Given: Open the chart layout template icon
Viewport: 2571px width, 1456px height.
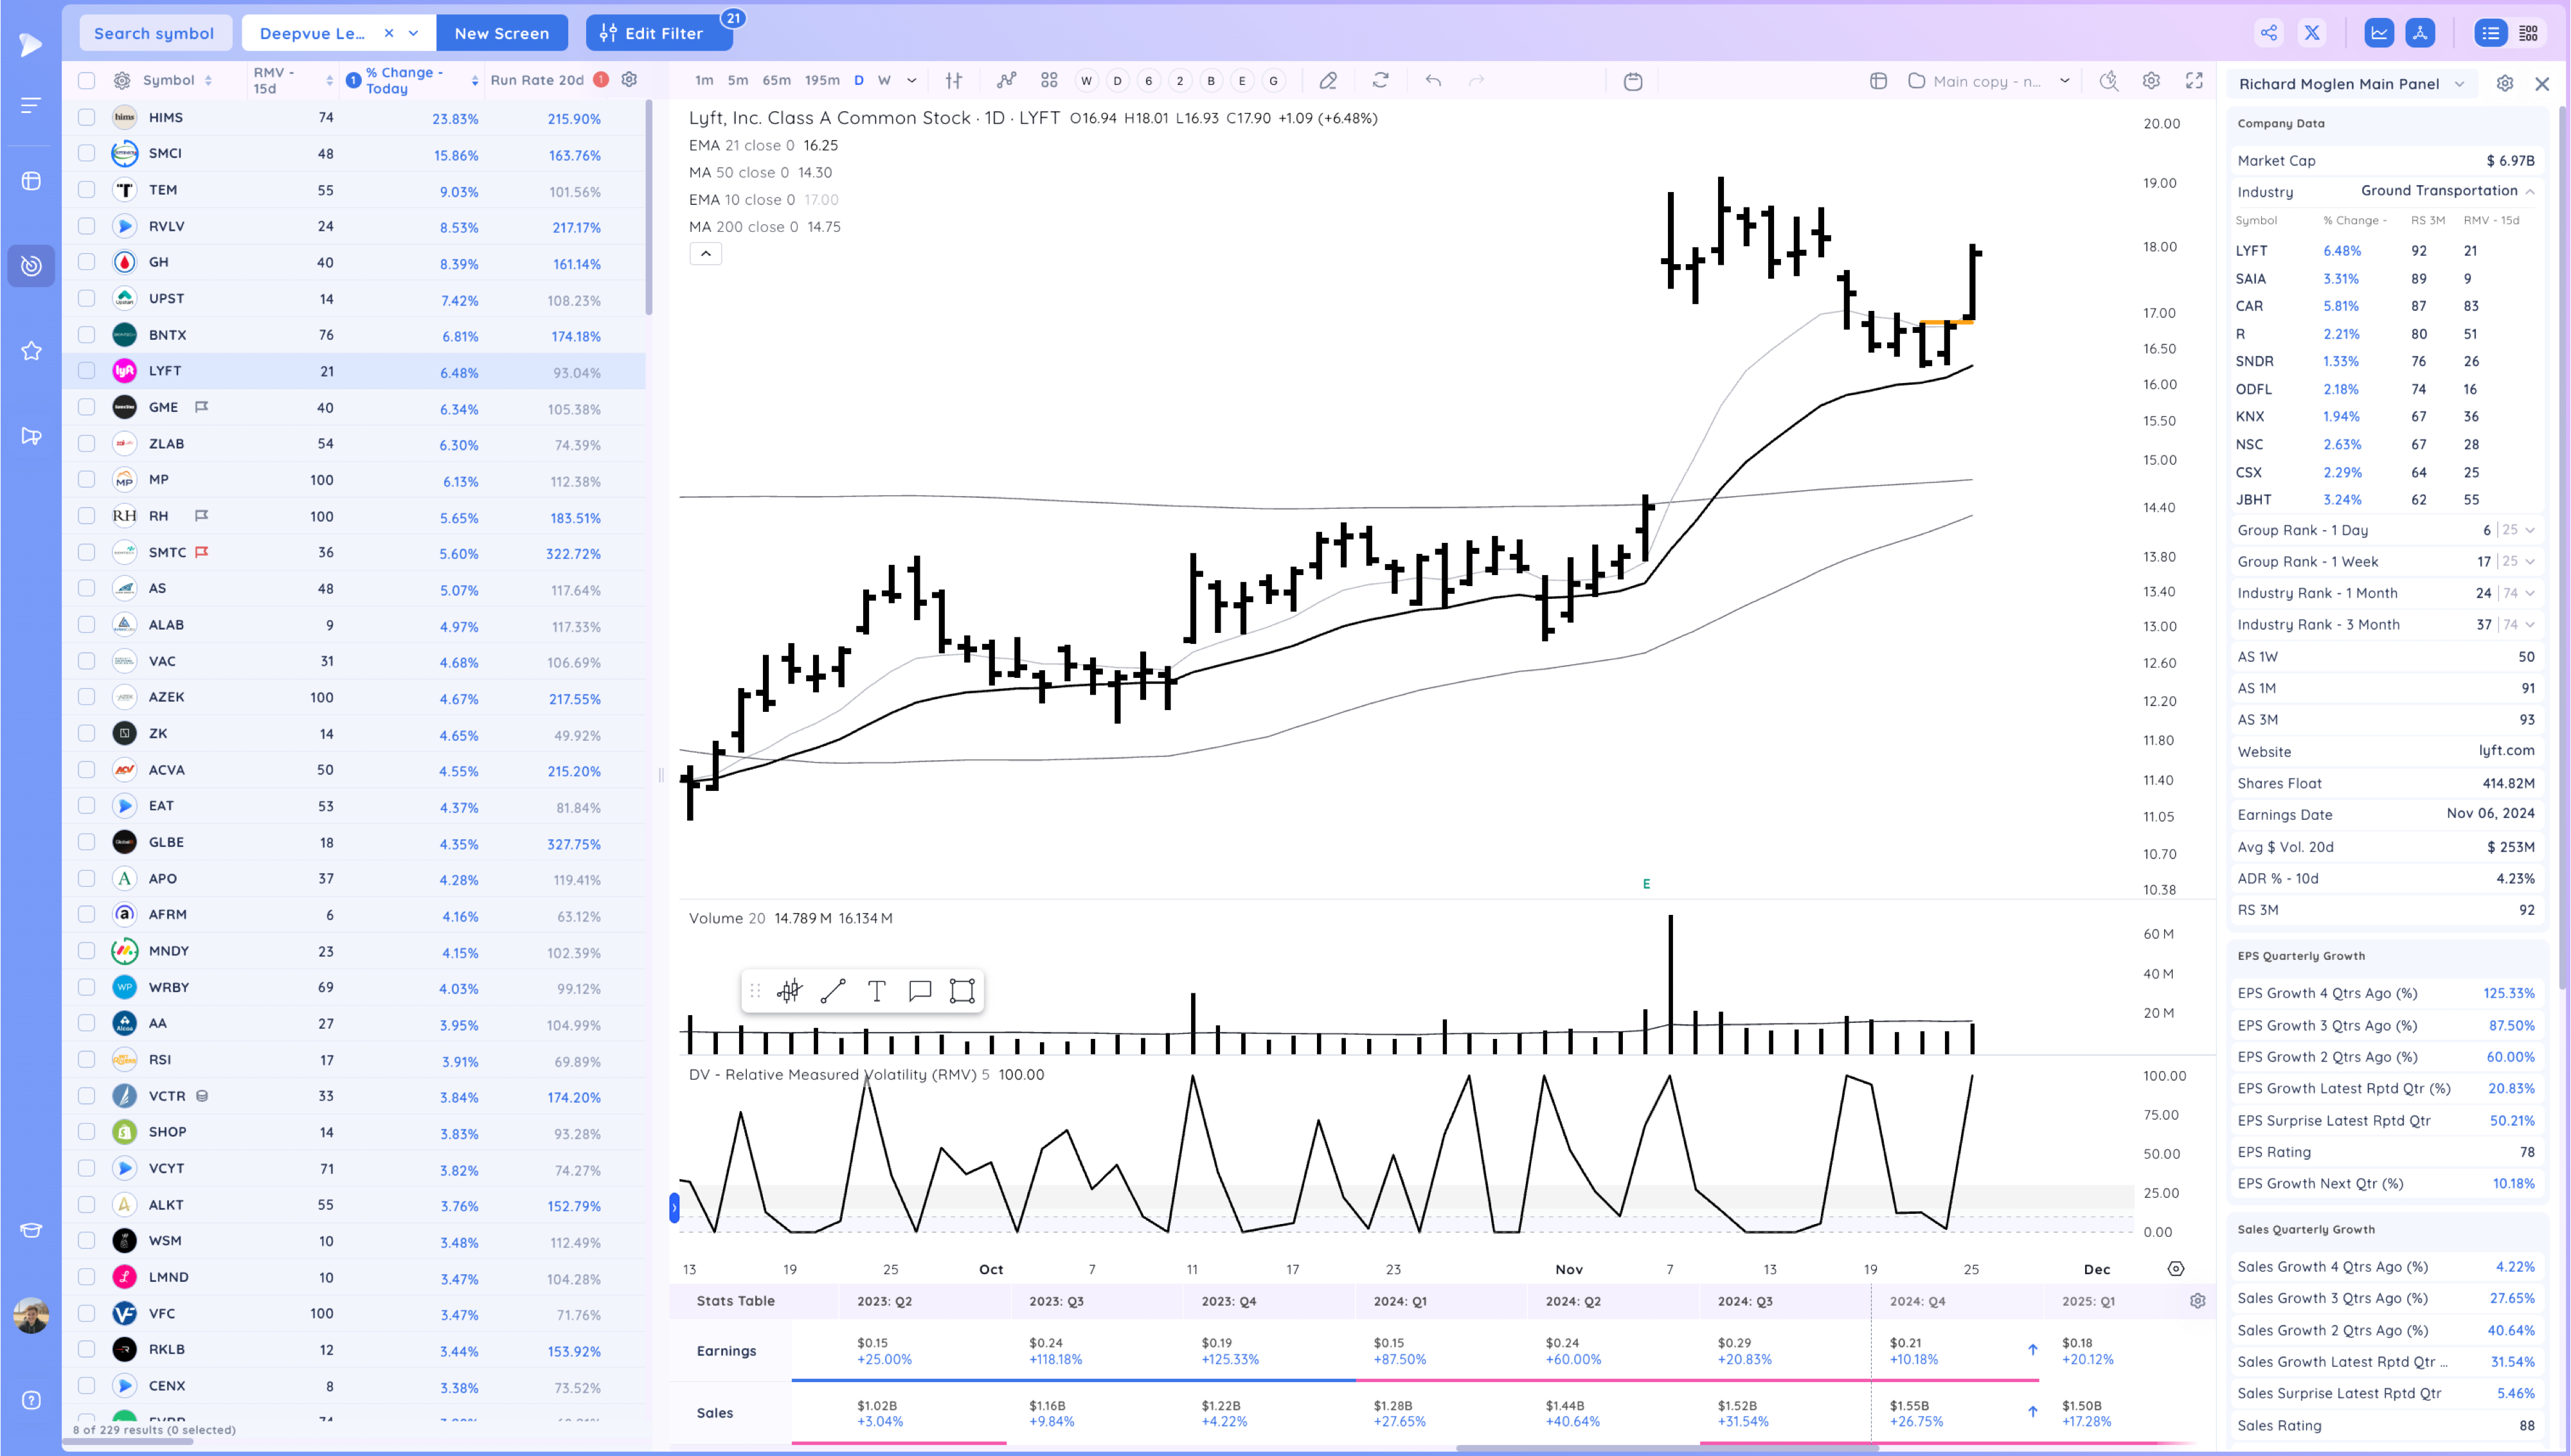Looking at the screenshot, I should coord(1878,80).
